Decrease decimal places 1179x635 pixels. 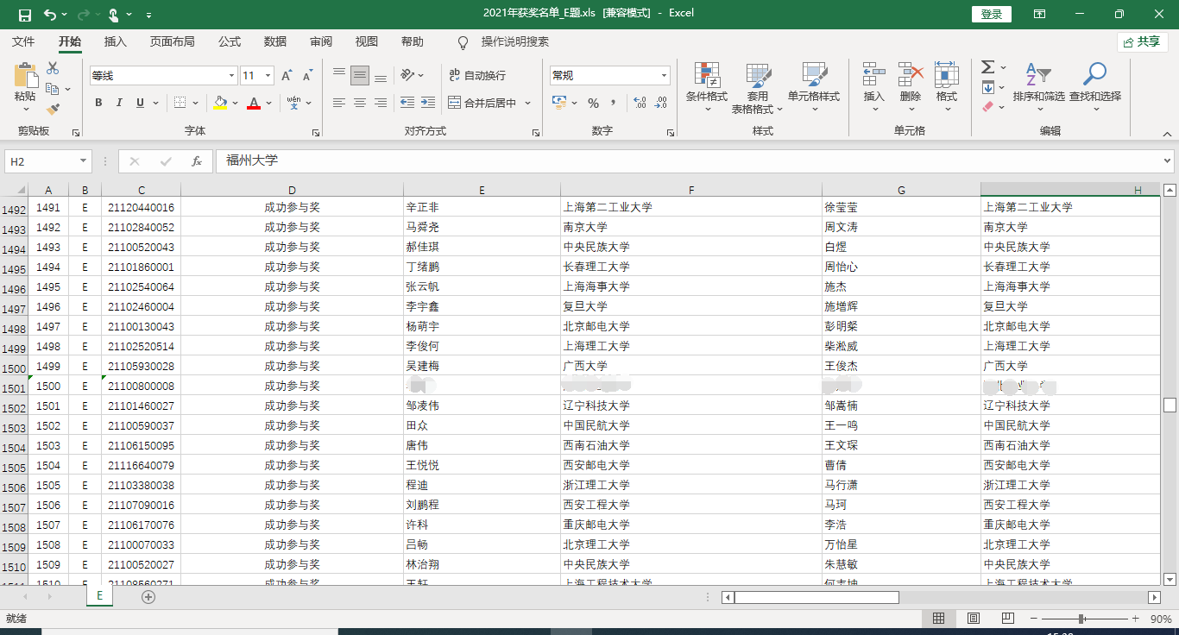pyautogui.click(x=661, y=103)
